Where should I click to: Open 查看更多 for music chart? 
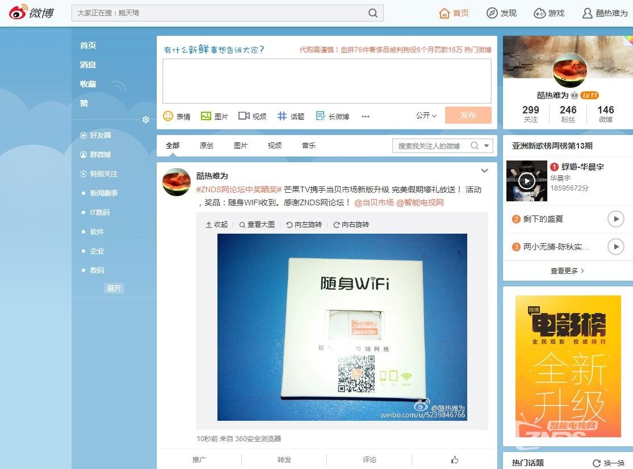[567, 271]
